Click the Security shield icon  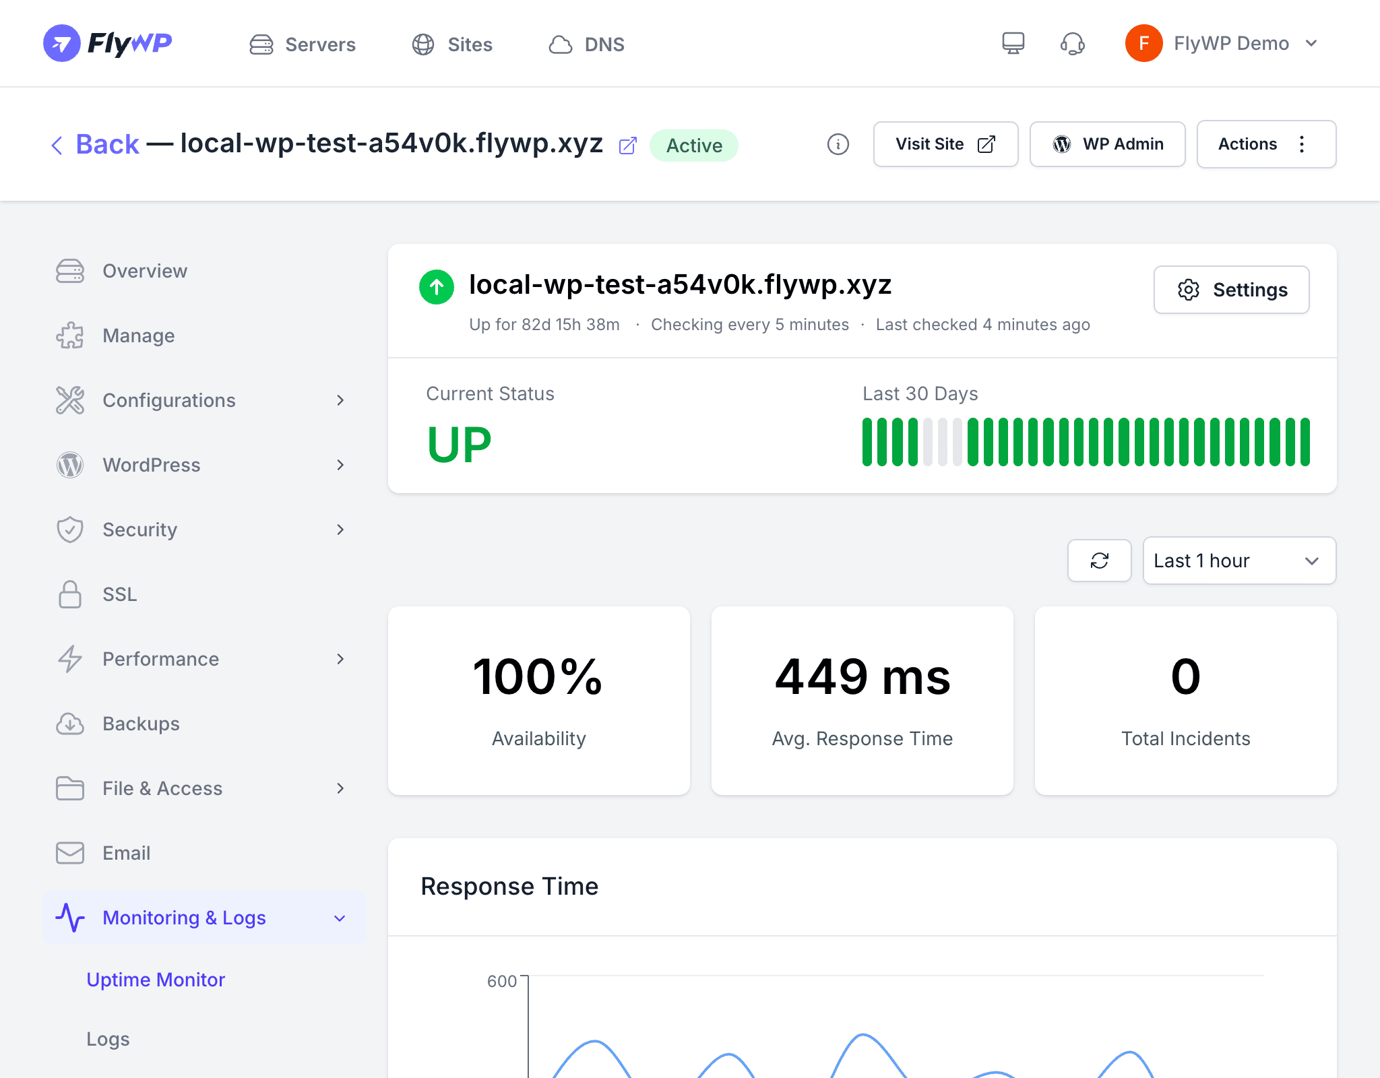(70, 530)
